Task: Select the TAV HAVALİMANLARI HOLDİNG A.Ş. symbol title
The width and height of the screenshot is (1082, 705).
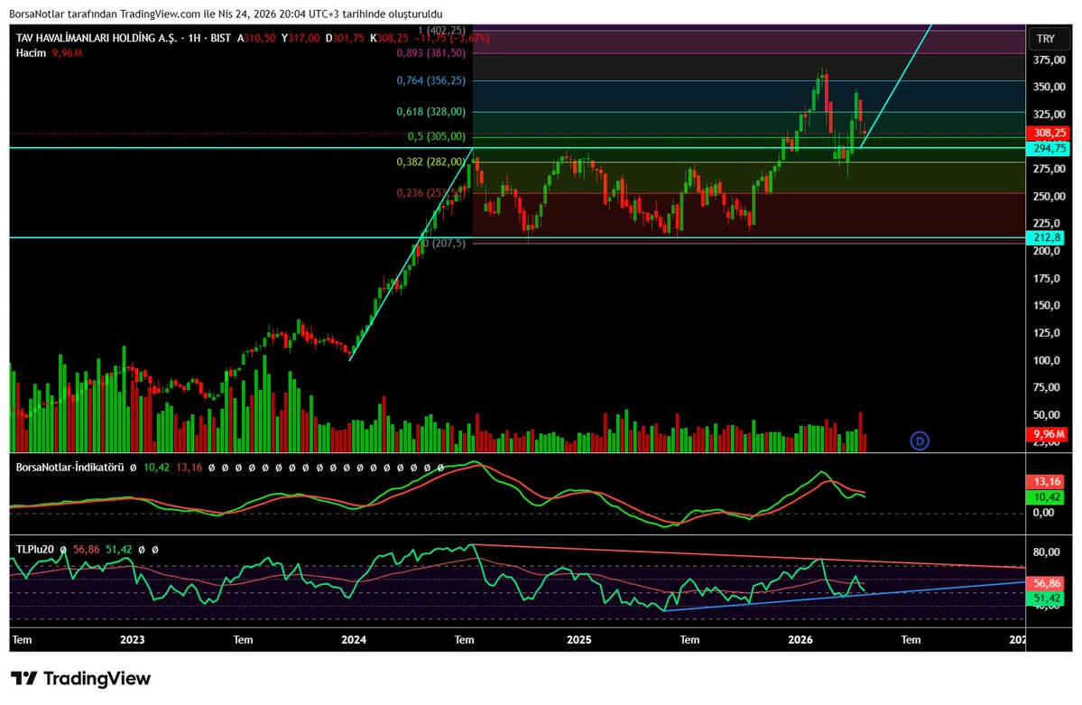Action: point(97,38)
